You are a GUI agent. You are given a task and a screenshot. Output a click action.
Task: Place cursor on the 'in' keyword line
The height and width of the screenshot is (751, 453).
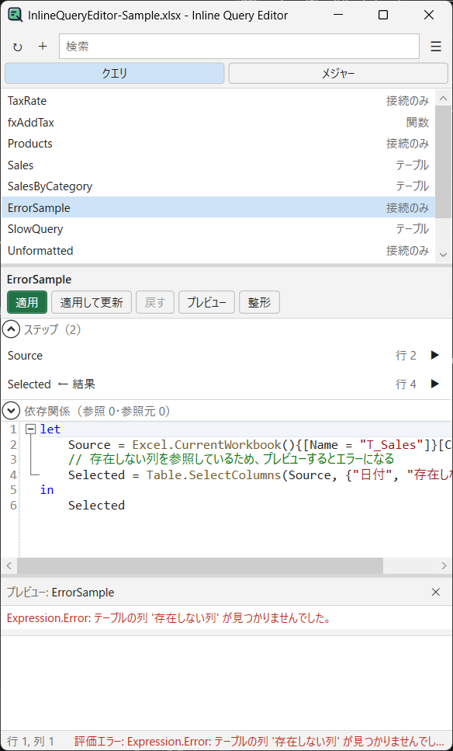click(47, 490)
